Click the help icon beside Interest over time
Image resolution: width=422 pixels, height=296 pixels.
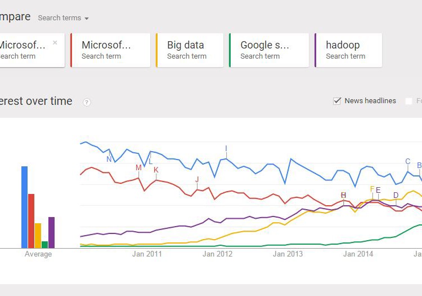pos(87,102)
